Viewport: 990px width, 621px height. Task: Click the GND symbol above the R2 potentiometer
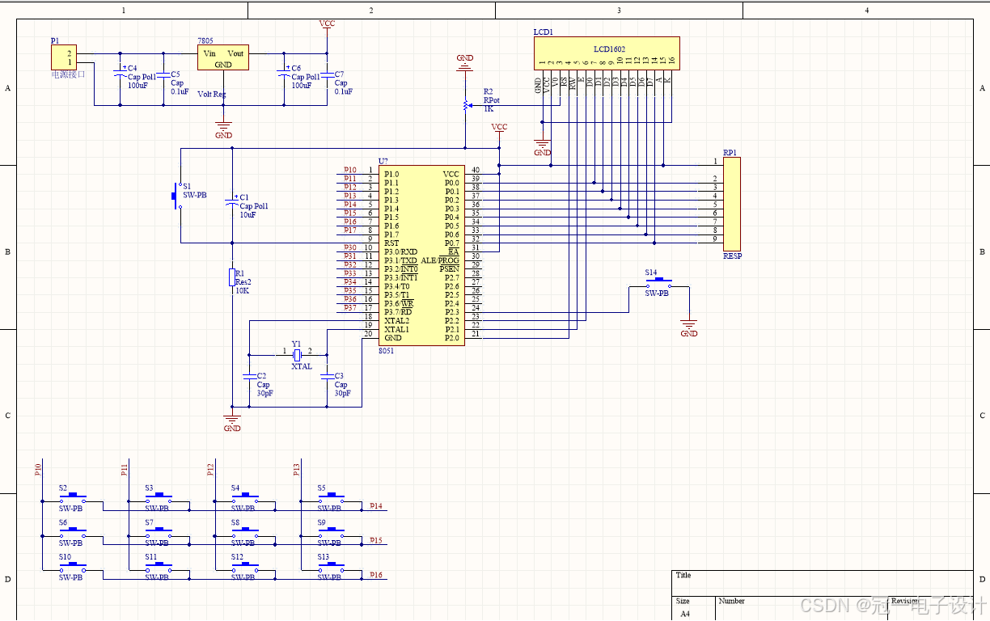click(x=465, y=62)
